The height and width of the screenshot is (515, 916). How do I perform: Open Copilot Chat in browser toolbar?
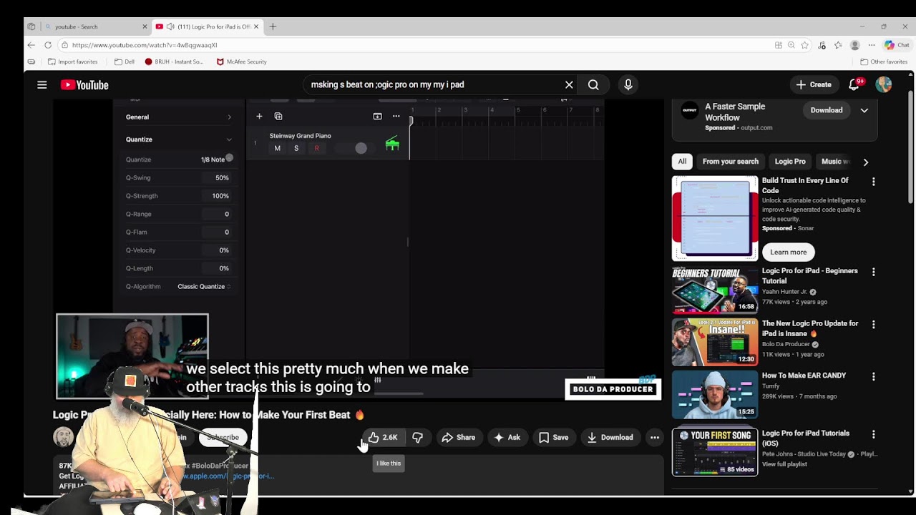click(x=896, y=45)
